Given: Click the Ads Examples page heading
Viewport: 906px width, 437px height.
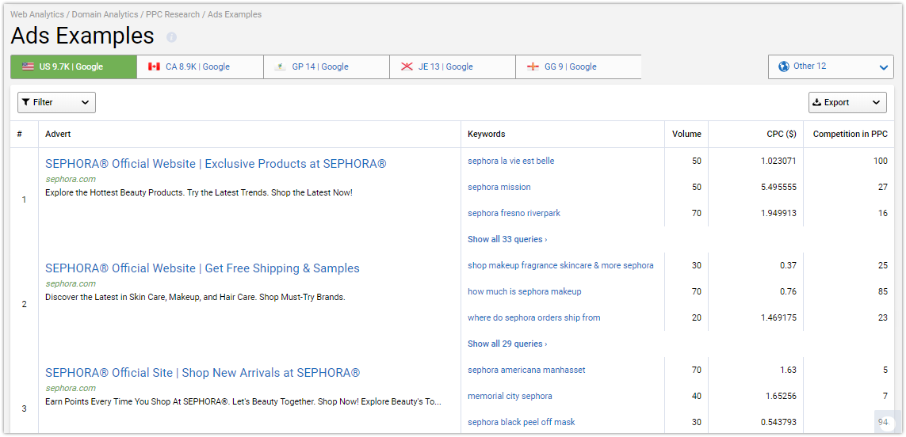Looking at the screenshot, I should click(82, 36).
